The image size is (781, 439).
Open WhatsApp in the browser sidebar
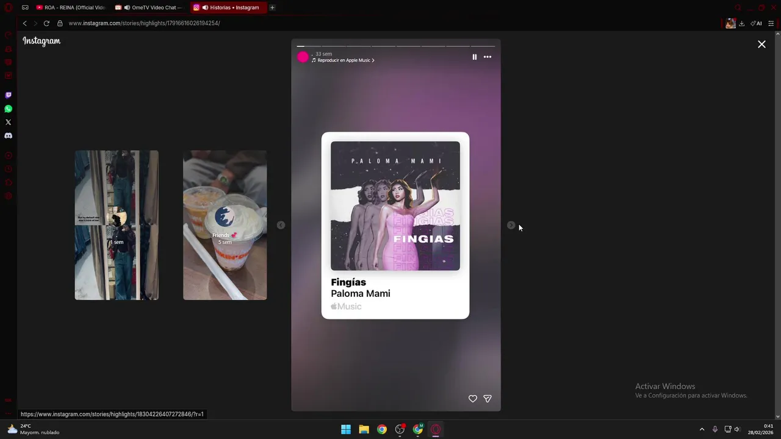tap(8, 109)
